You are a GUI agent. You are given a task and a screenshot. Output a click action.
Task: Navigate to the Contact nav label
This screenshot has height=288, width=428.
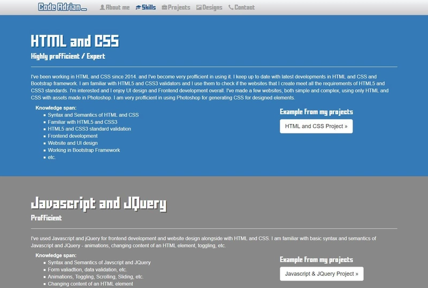tap(244, 7)
